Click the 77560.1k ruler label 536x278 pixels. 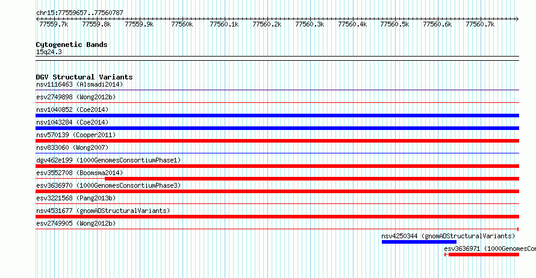pyautogui.click(x=224, y=24)
